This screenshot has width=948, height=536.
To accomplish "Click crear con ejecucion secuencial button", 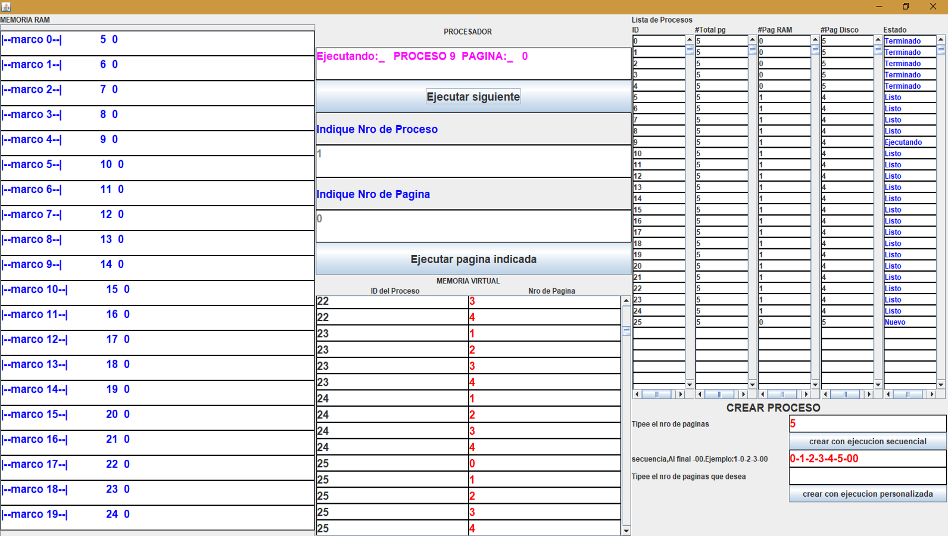I will click(x=868, y=441).
